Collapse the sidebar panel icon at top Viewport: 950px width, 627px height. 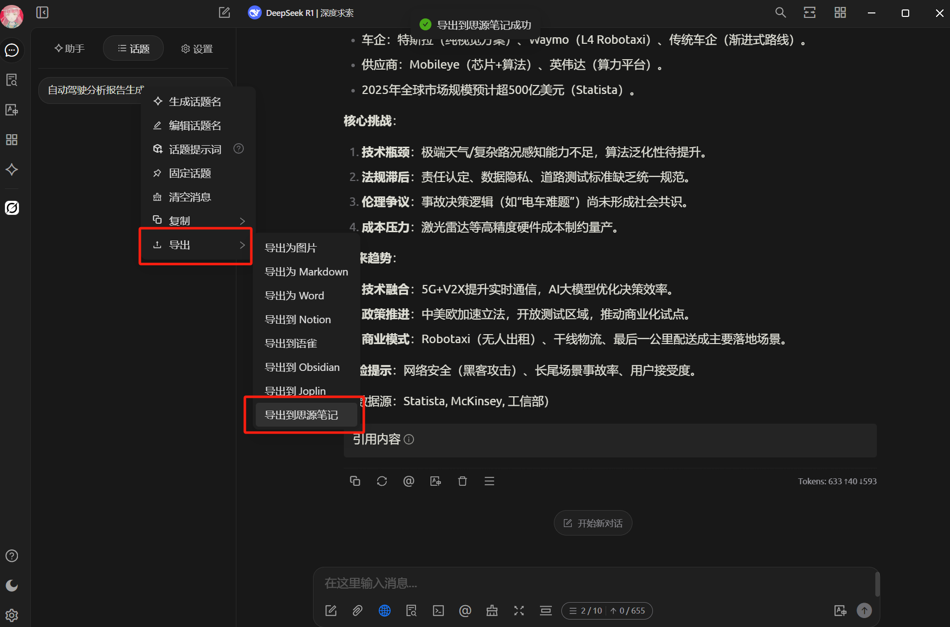[42, 12]
